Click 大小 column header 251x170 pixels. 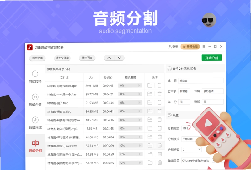[x=92, y=78]
